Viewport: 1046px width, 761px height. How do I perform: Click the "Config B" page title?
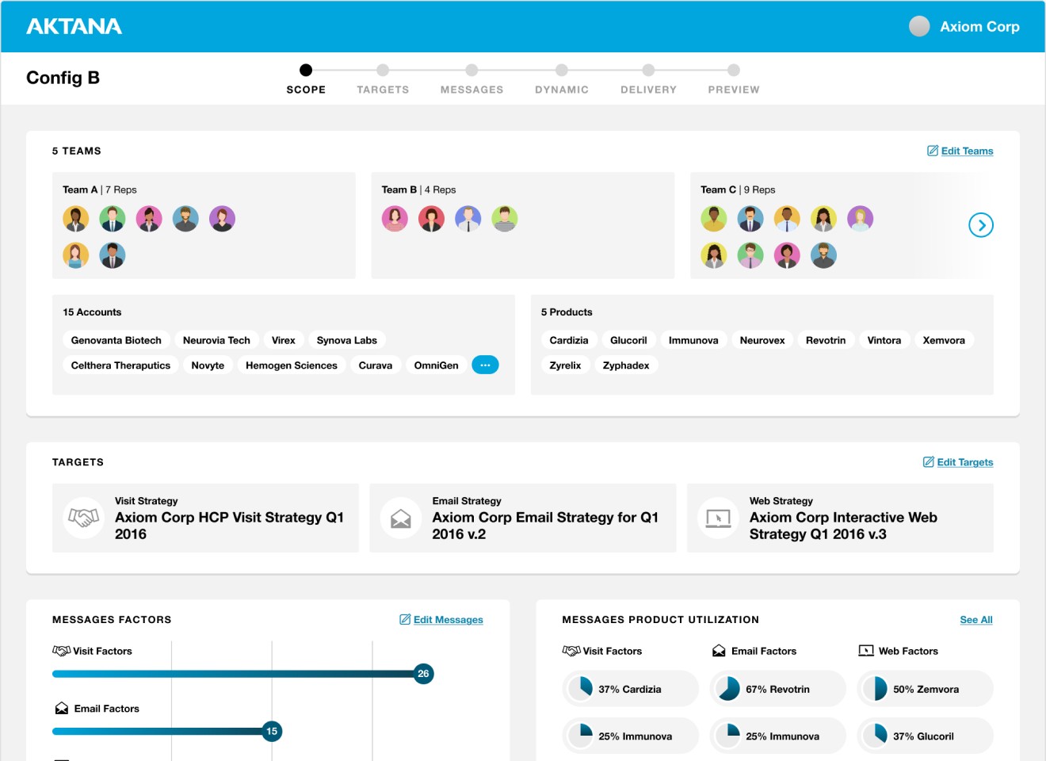coord(63,78)
